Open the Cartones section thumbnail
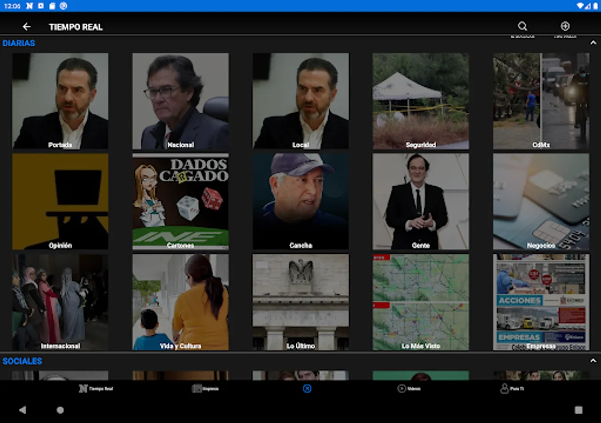Image resolution: width=601 pixels, height=423 pixels. [180, 202]
